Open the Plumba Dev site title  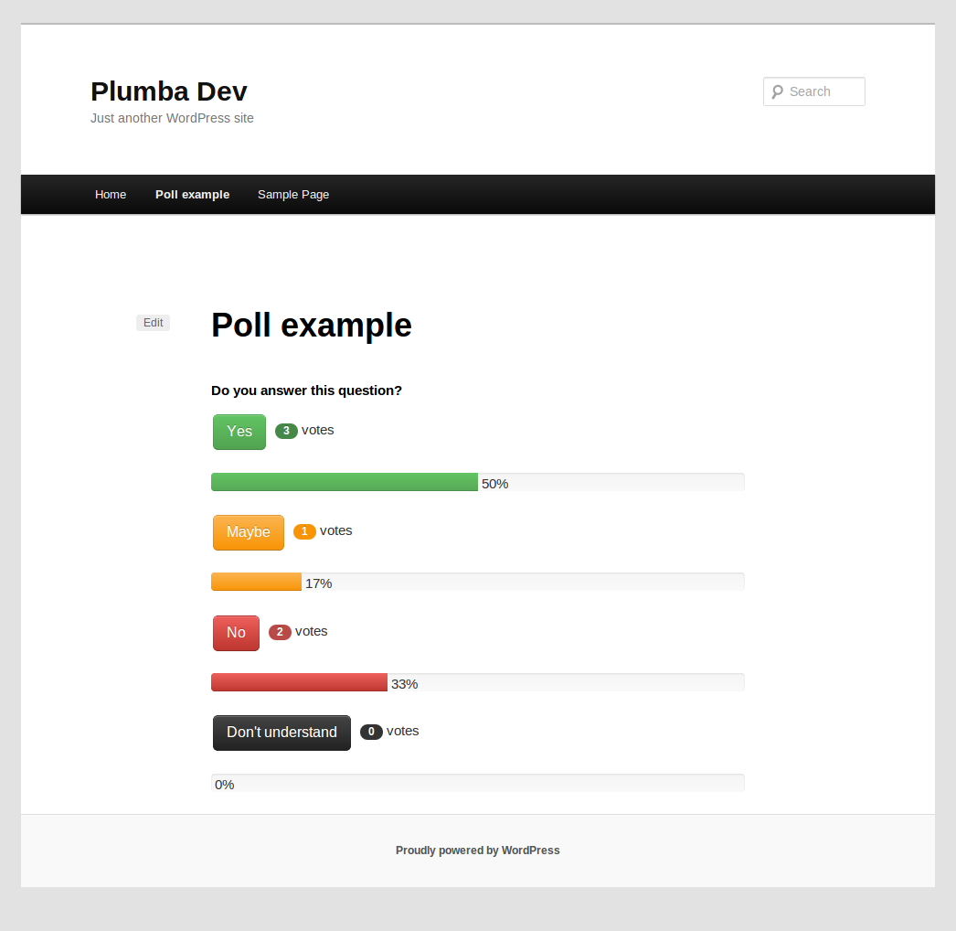169,91
